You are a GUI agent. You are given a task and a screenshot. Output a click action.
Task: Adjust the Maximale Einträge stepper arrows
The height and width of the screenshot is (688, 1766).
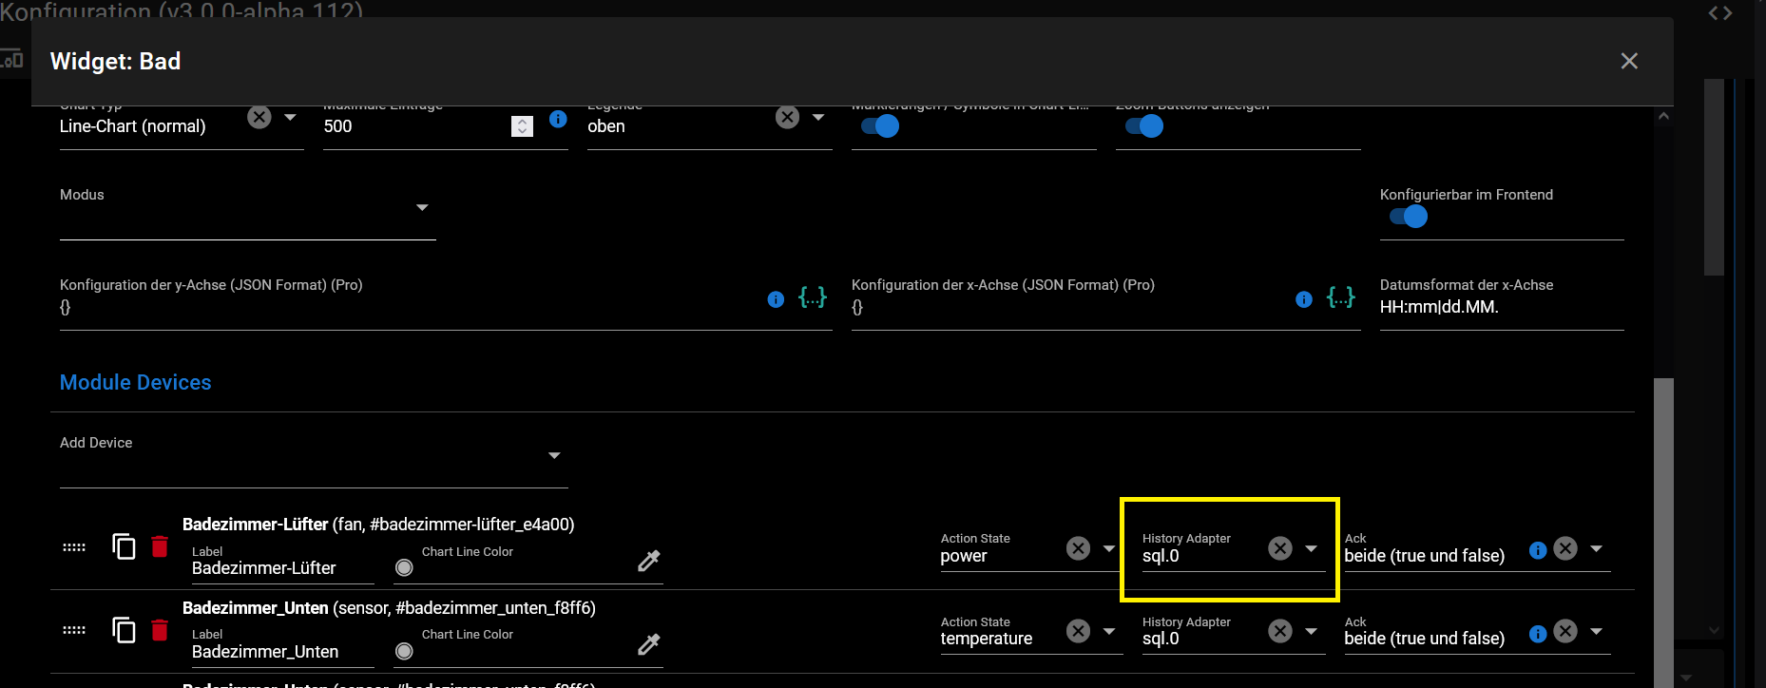tap(522, 126)
